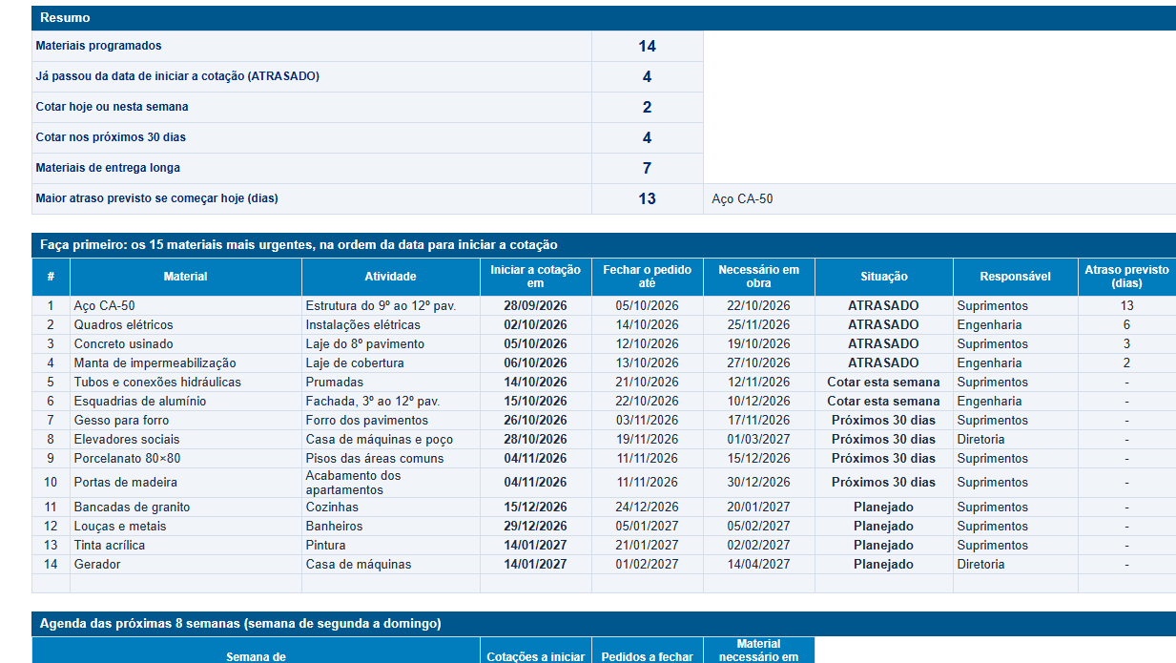Select Diretoria cell in the Gerador row
This screenshot has height=663, width=1176.
pos(1015,565)
